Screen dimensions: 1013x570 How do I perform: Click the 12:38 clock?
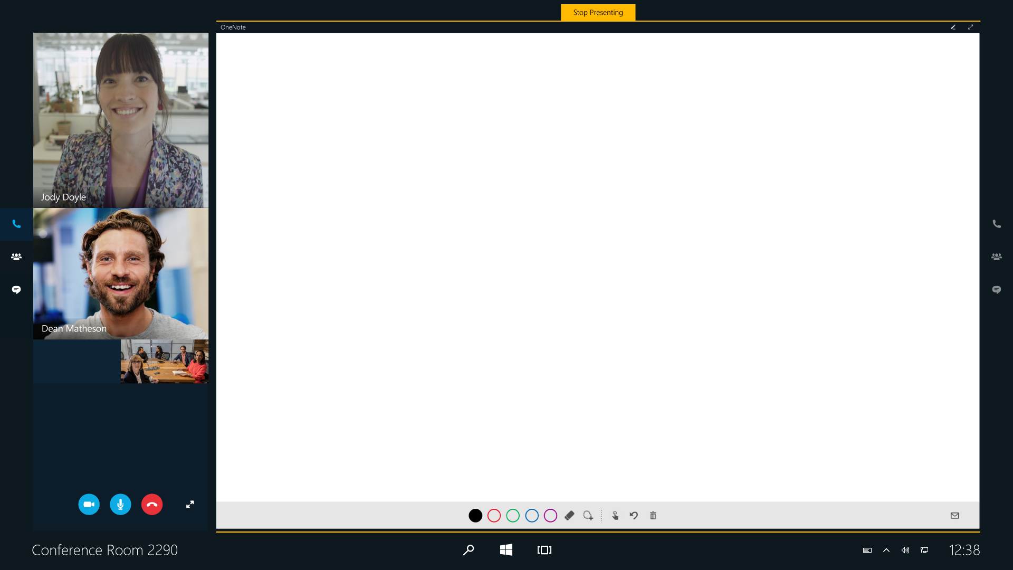click(x=964, y=550)
